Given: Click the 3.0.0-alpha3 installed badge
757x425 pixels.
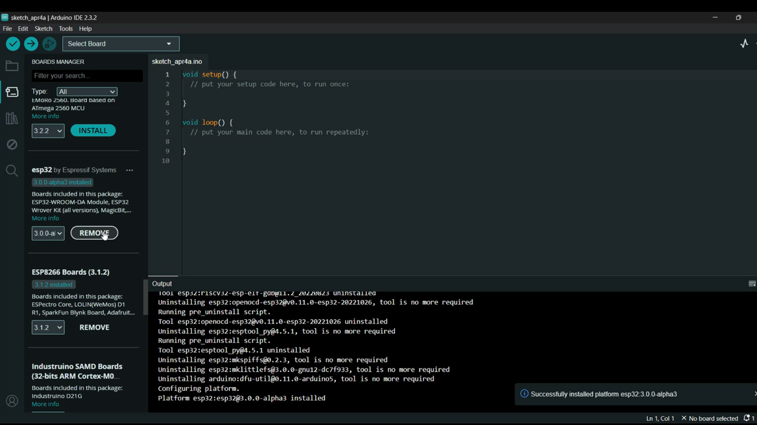Looking at the screenshot, I should 62,182.
